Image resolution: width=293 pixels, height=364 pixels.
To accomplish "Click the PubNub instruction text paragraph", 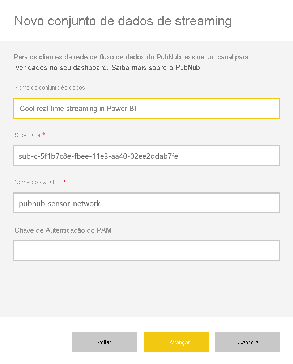I will point(131,62).
